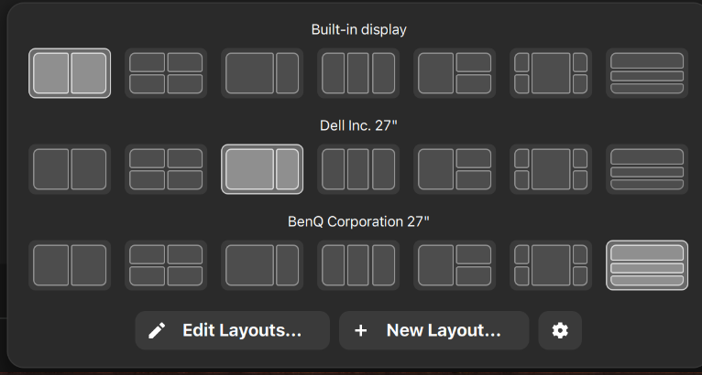The height and width of the screenshot is (375, 702).
Task: Apply two-column layout on BenQ 27" monitor
Action: point(70,265)
